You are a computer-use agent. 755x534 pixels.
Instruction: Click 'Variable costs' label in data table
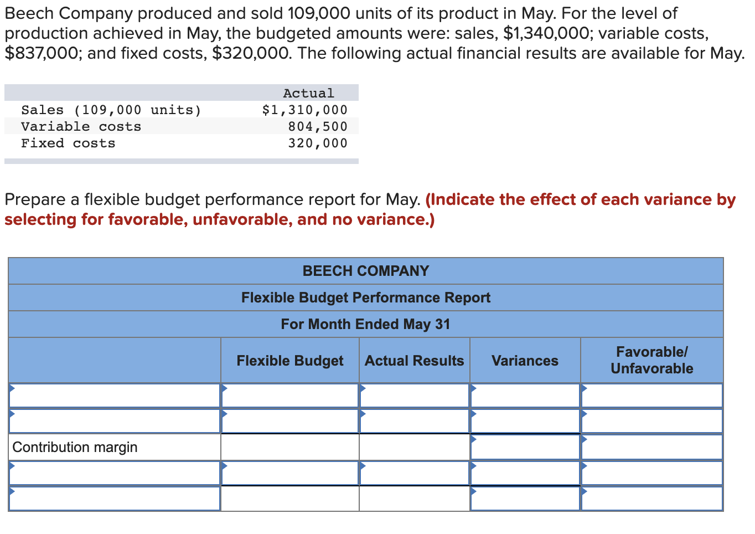pos(81,126)
